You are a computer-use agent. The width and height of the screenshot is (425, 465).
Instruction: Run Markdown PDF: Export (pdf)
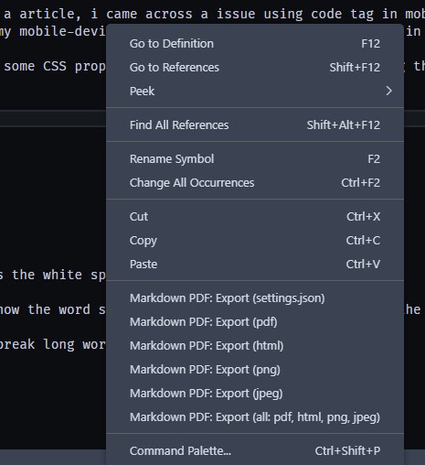coord(255,322)
